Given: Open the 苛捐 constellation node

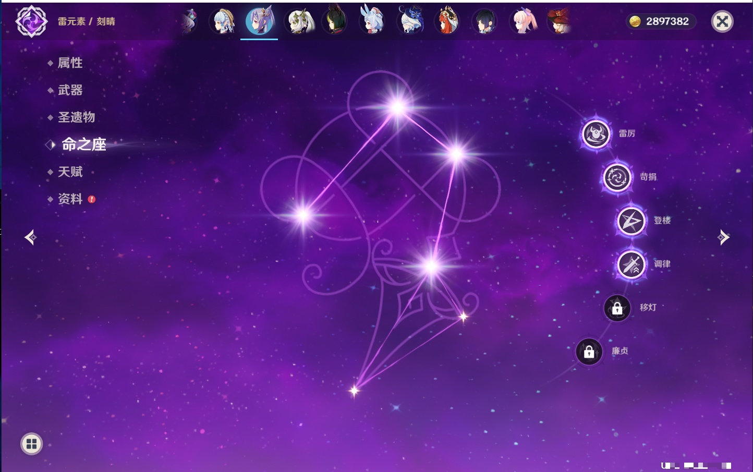Looking at the screenshot, I should (x=617, y=177).
